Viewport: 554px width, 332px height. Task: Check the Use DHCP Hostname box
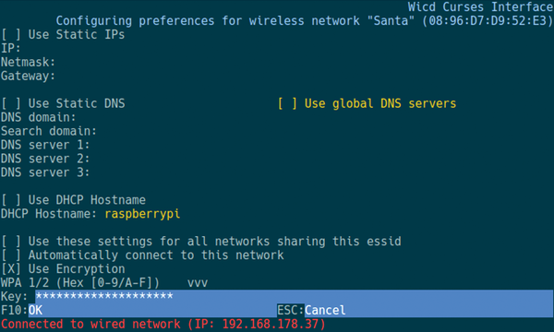click(x=74, y=200)
